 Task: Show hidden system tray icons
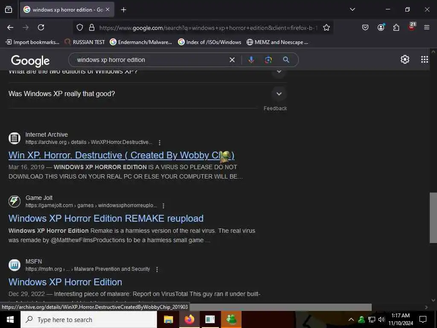(x=351, y=319)
